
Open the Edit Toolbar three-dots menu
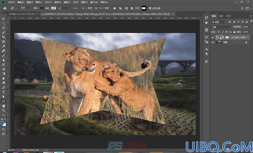tap(3, 115)
